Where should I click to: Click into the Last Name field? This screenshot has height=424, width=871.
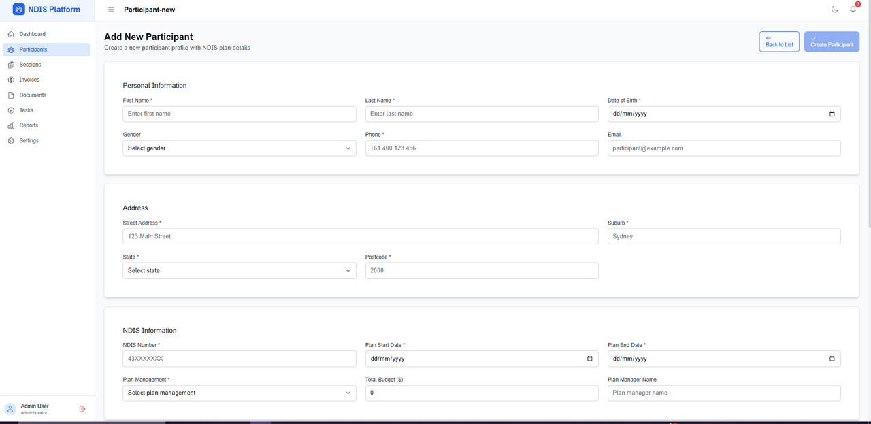(482, 114)
